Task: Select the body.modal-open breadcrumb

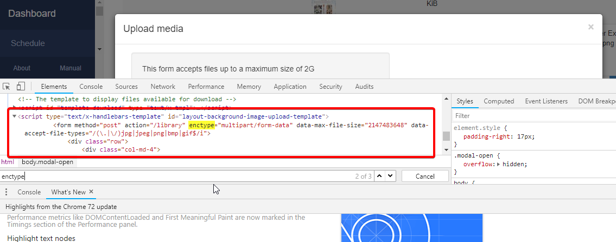Action: [x=48, y=162]
